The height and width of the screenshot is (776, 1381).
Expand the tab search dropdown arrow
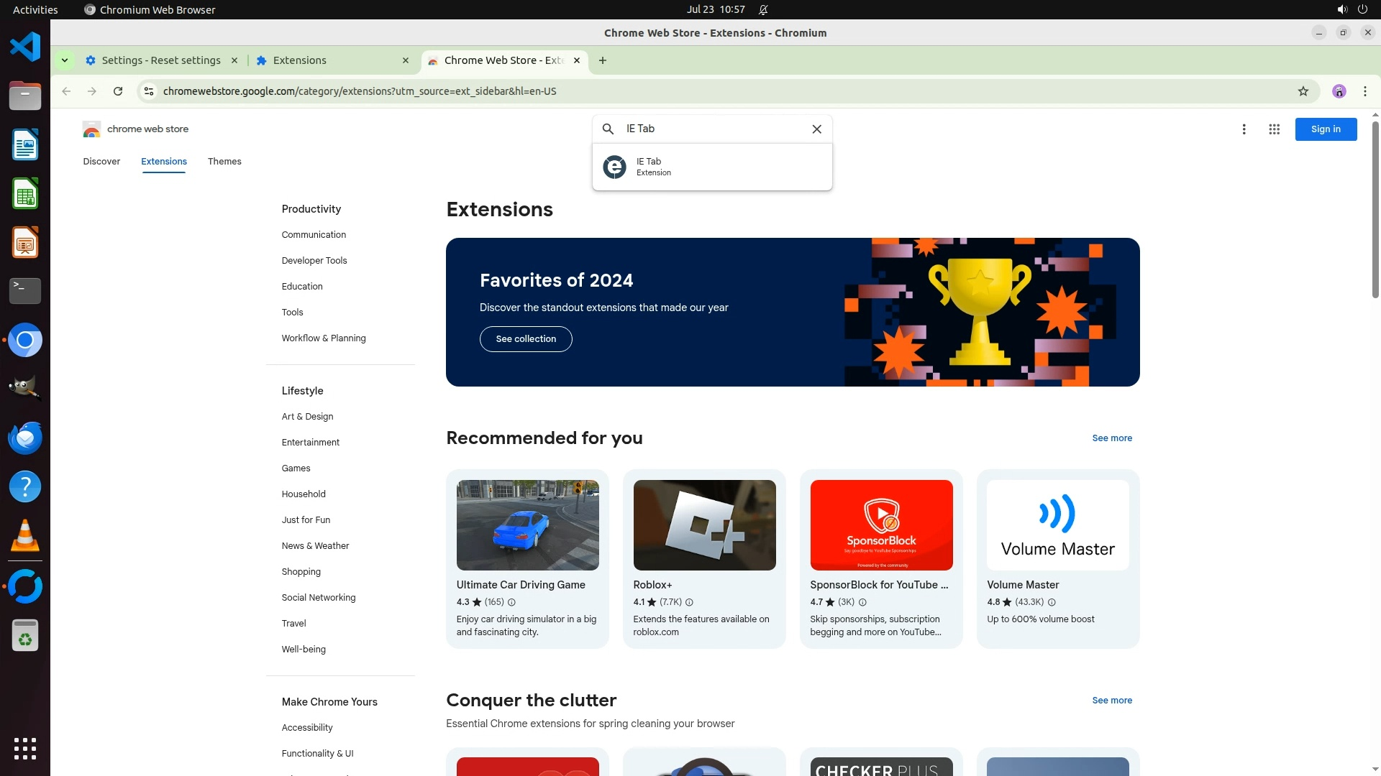pos(65,60)
